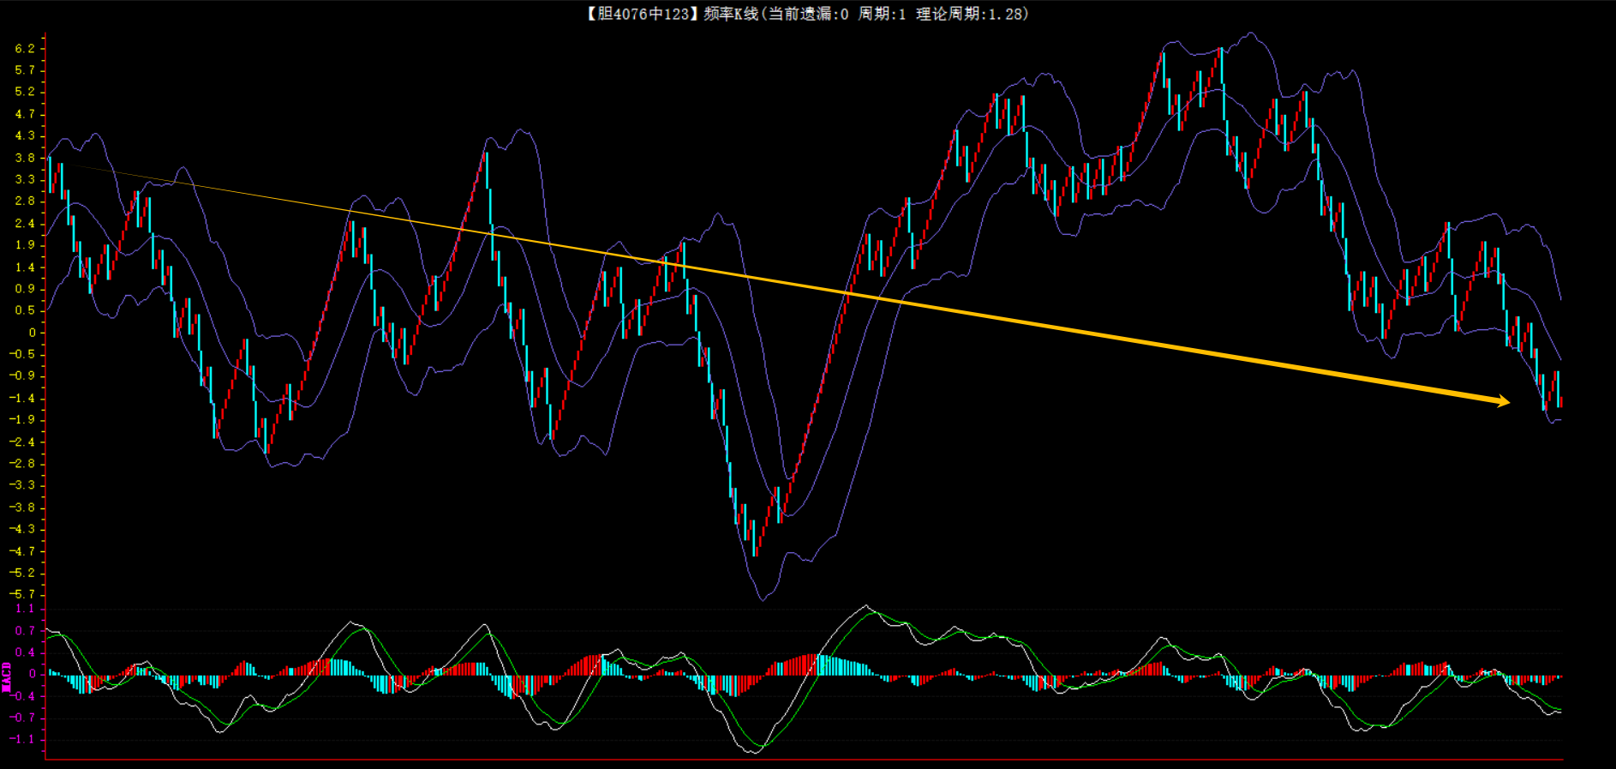
Task: Click the 1.1 label on MACD axis
Action: point(25,609)
